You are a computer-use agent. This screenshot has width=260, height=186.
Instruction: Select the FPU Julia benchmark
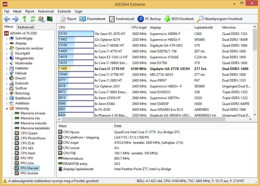click(27, 163)
